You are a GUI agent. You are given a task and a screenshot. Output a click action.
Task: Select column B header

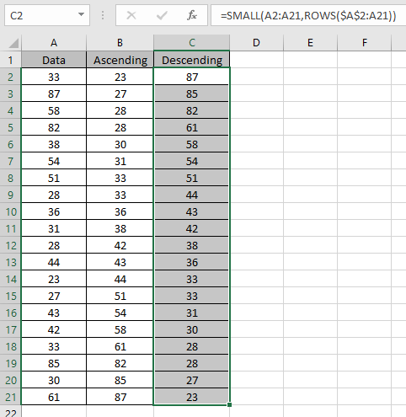[120, 43]
